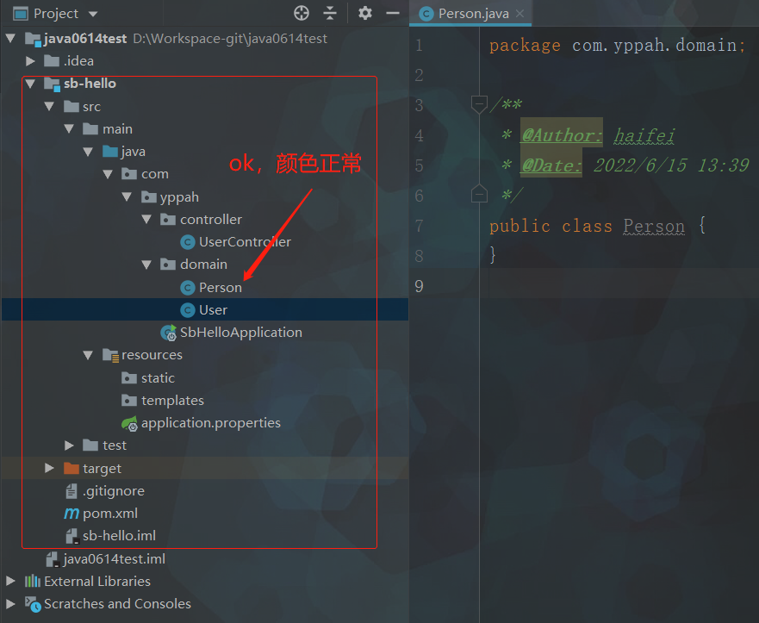This screenshot has height=623, width=759.
Task: Click the pom.xml Maven file icon
Action: (x=72, y=514)
